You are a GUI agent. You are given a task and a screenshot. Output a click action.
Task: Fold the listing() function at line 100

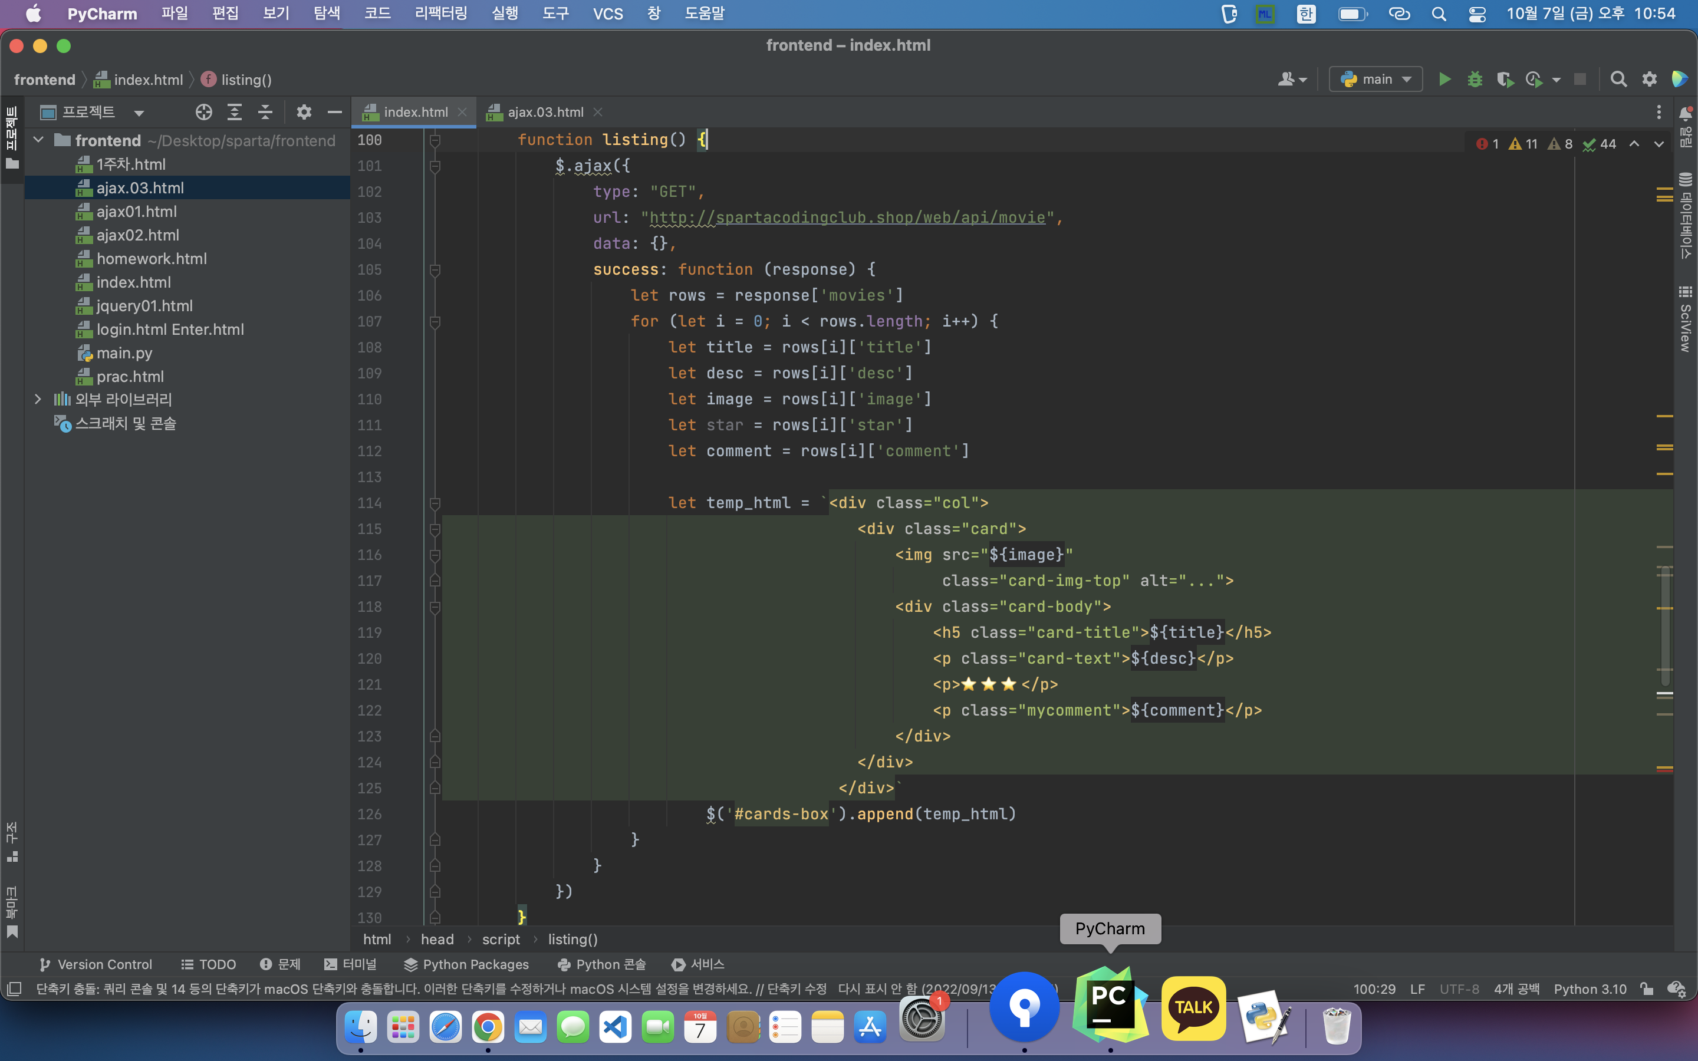tap(435, 140)
